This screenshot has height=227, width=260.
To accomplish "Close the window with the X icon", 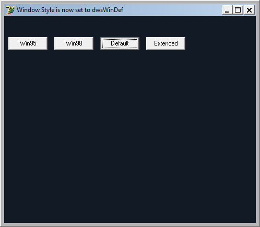I will coord(250,10).
